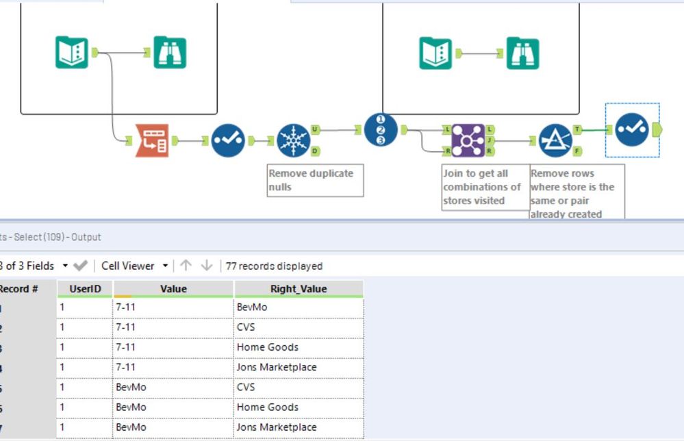Click the 'Select (109) - Output' results title
Viewport: 684px width, 441px height.
tap(57, 237)
